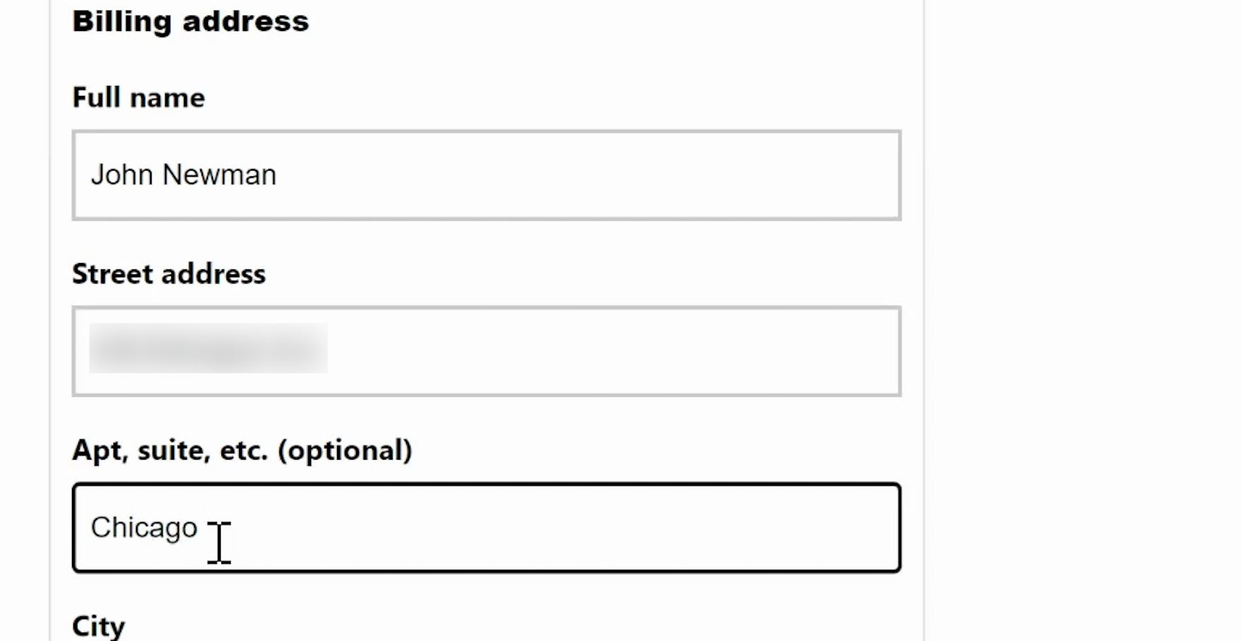Select the Billing address heading

coord(190,21)
